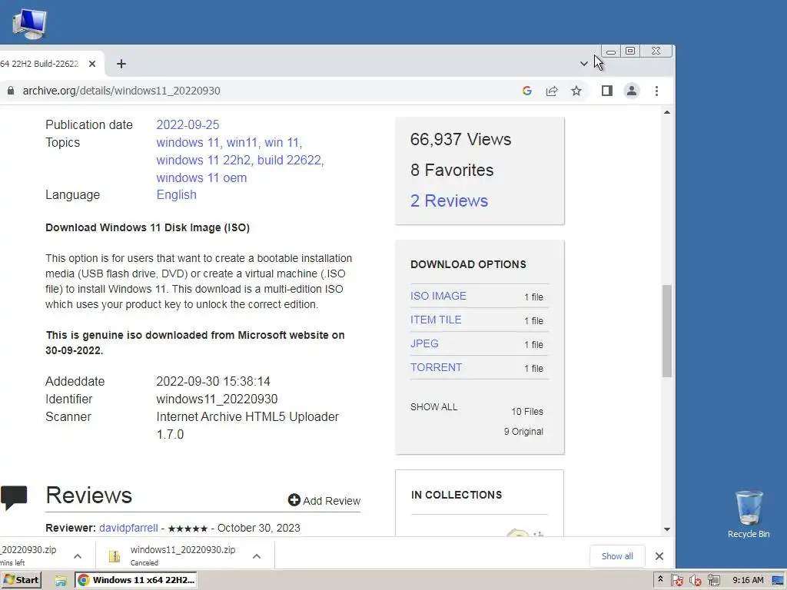This screenshot has height=590, width=787.
Task: Click the page scrollbar up arrow
Action: [x=666, y=112]
